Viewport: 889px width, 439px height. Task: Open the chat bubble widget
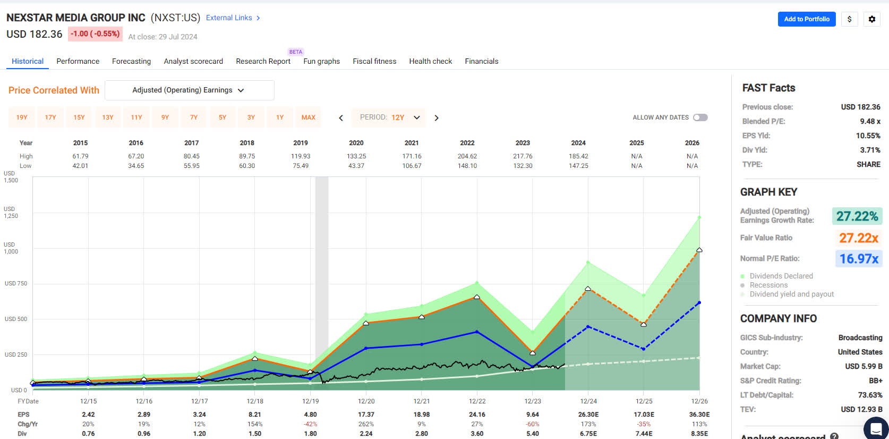tap(876, 429)
